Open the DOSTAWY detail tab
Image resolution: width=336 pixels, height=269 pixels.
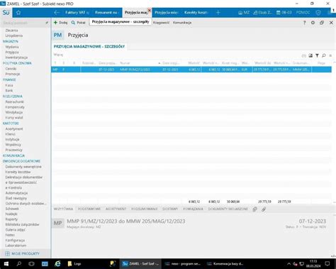170,209
